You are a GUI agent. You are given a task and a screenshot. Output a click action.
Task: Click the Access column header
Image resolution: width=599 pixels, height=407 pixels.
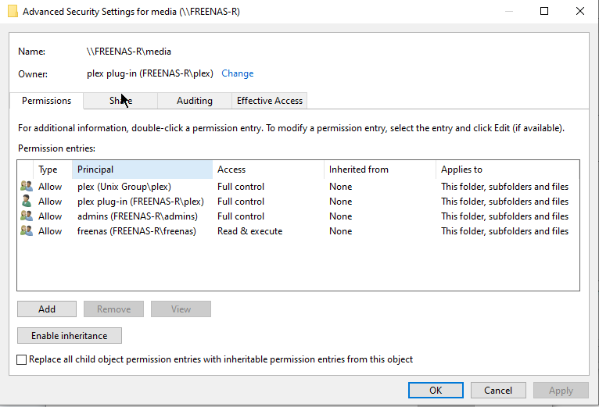[266, 170]
